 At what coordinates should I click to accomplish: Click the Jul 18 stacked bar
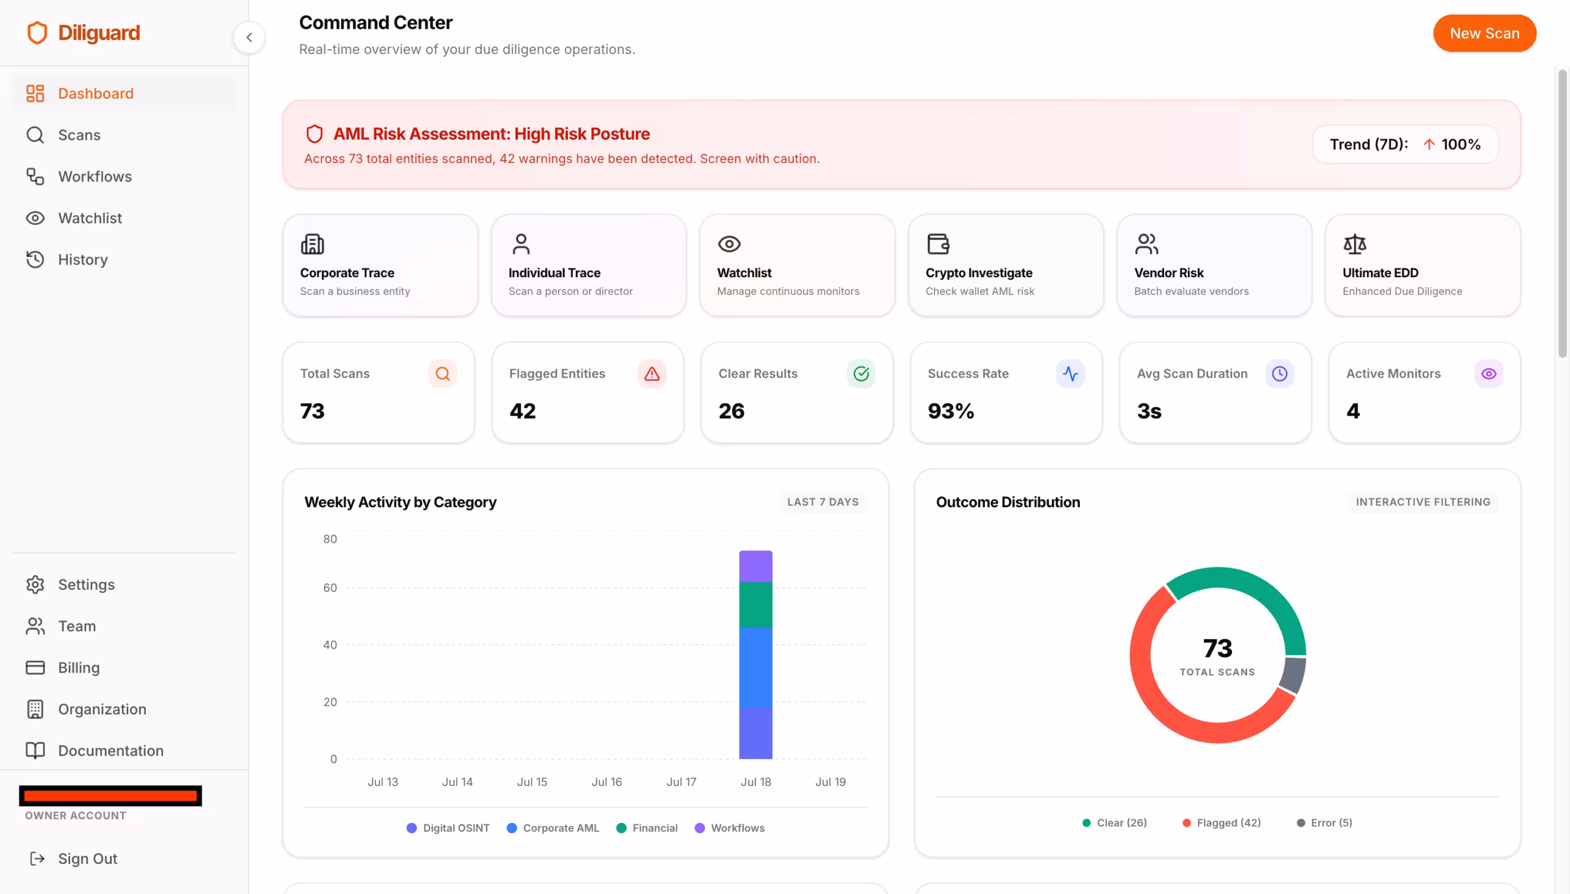[x=755, y=654]
